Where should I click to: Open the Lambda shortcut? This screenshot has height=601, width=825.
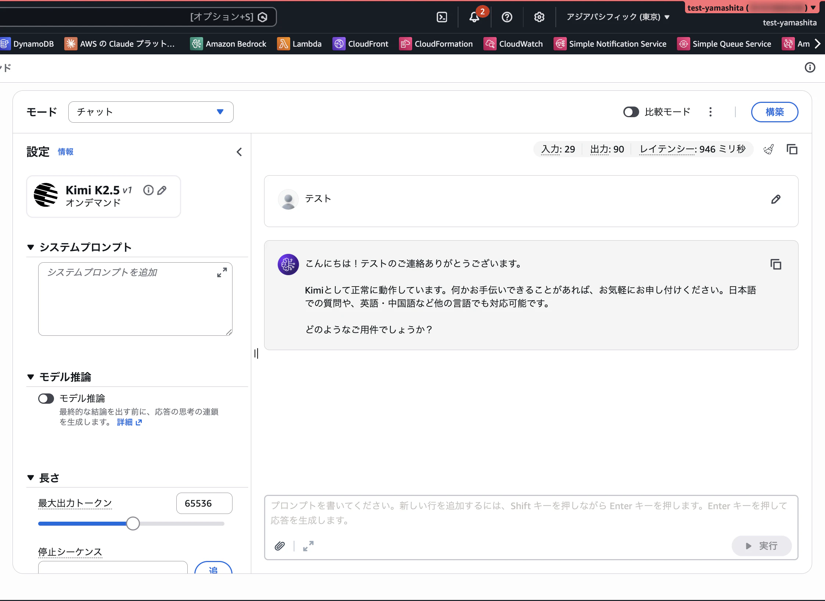299,44
